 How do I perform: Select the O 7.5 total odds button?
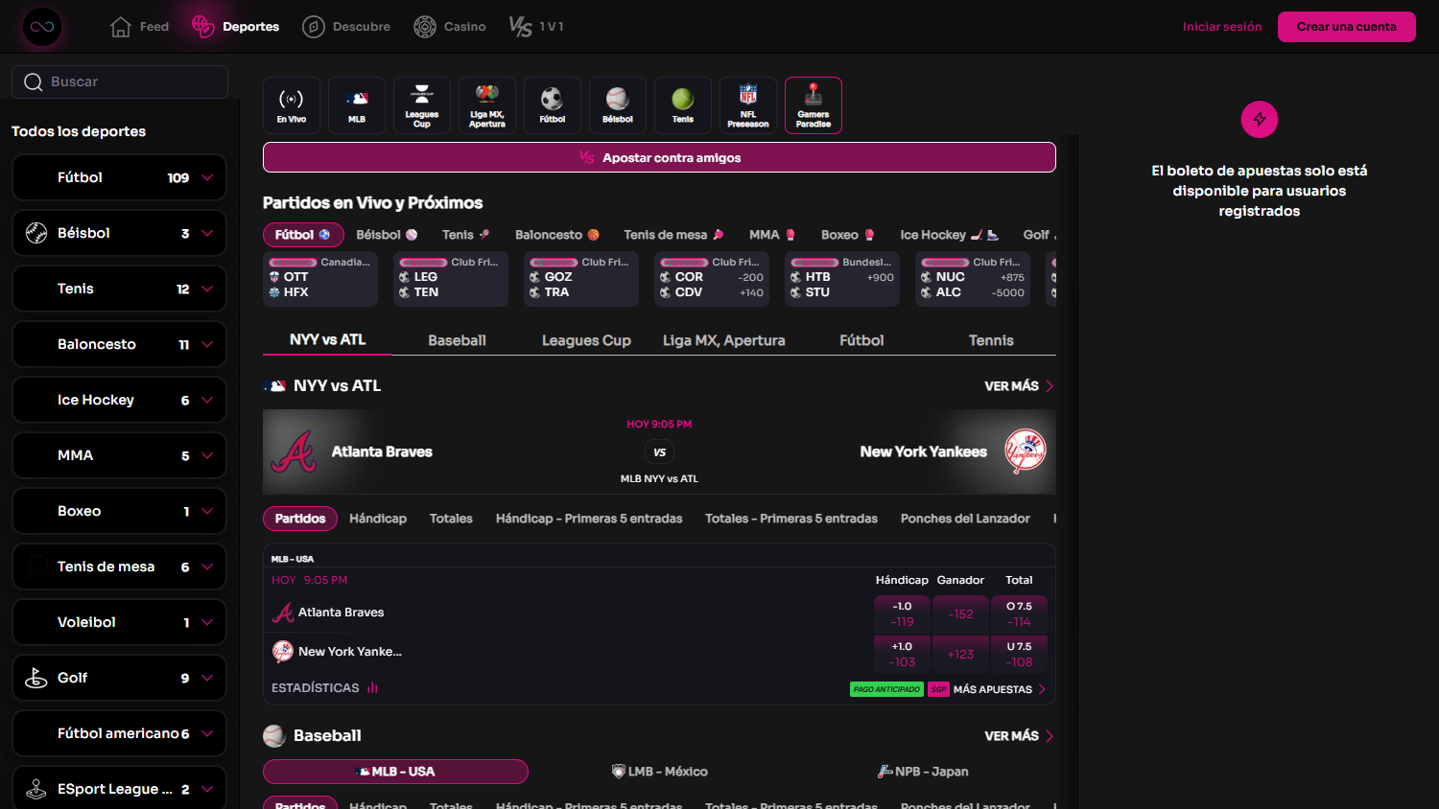click(1019, 614)
